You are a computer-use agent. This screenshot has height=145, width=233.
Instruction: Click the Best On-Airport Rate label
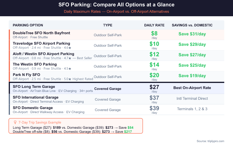coord(192,88)
